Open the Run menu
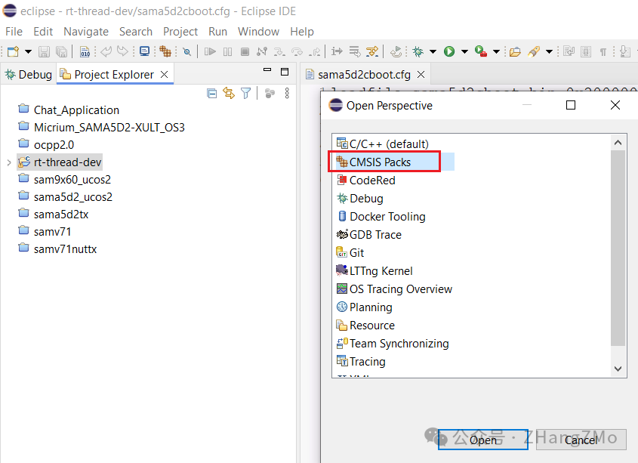The height and width of the screenshot is (463, 638). pyautogui.click(x=217, y=32)
